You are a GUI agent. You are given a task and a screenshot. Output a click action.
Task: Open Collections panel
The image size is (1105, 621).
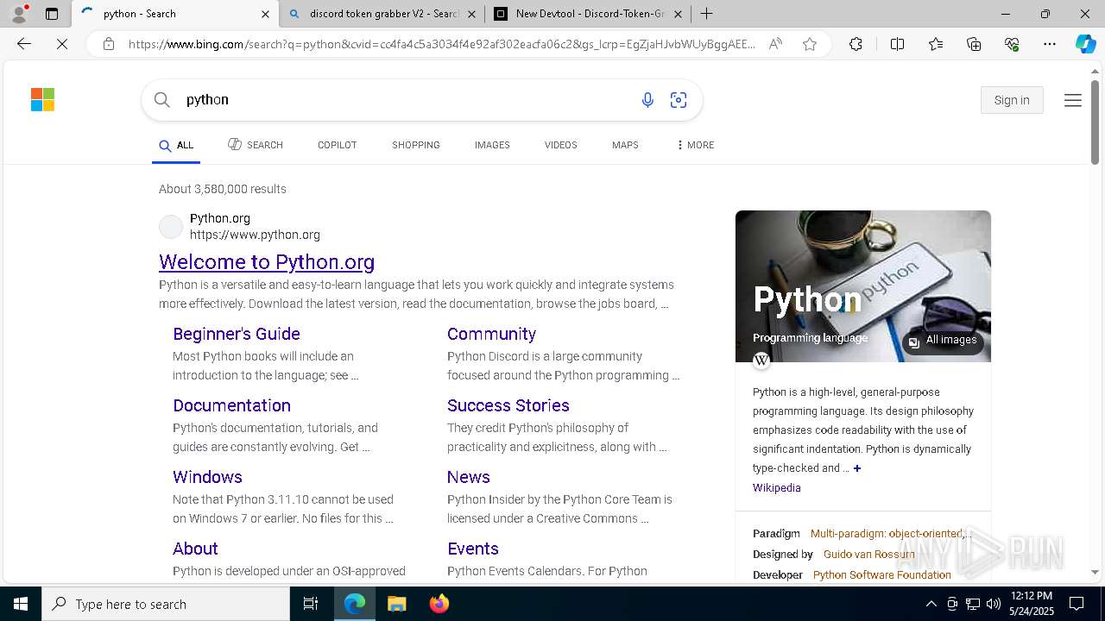click(x=974, y=44)
